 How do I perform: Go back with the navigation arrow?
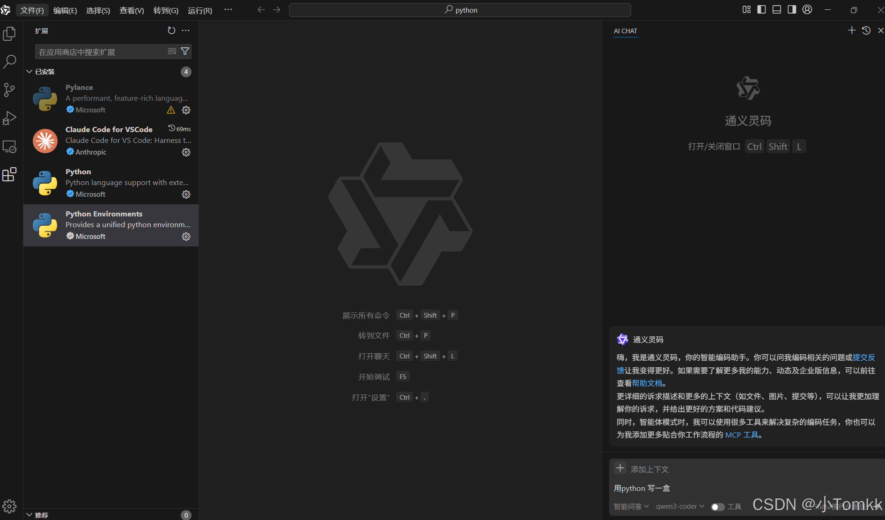pyautogui.click(x=261, y=10)
